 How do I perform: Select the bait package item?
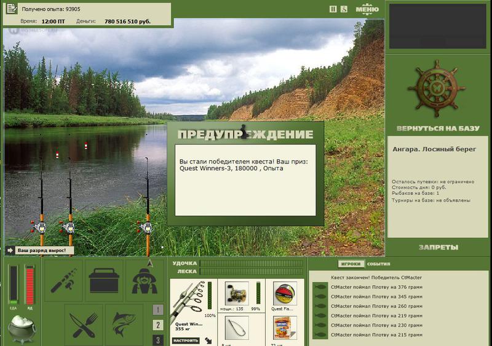click(285, 328)
